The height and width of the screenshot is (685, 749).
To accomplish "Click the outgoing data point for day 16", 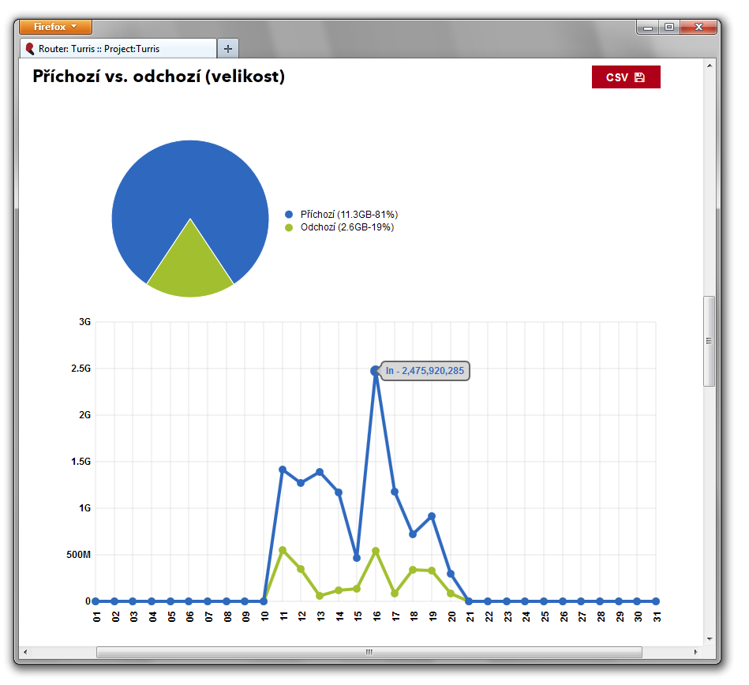I will 376,551.
